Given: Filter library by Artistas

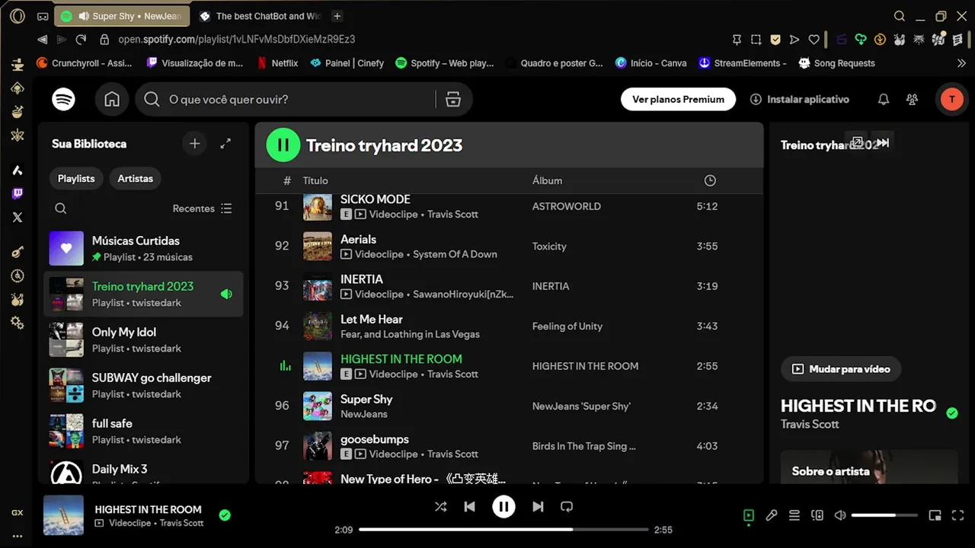Looking at the screenshot, I should 135,178.
